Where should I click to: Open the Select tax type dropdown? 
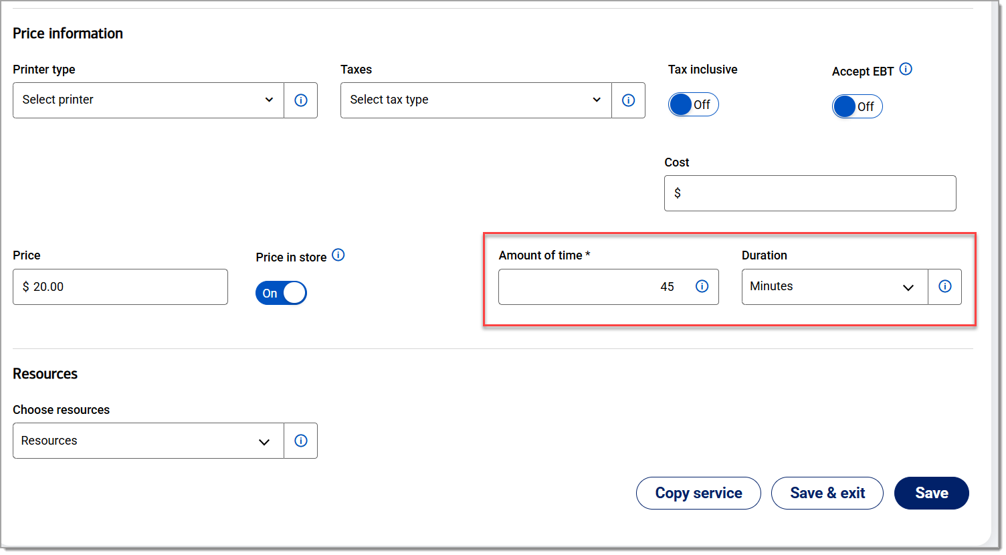point(476,100)
